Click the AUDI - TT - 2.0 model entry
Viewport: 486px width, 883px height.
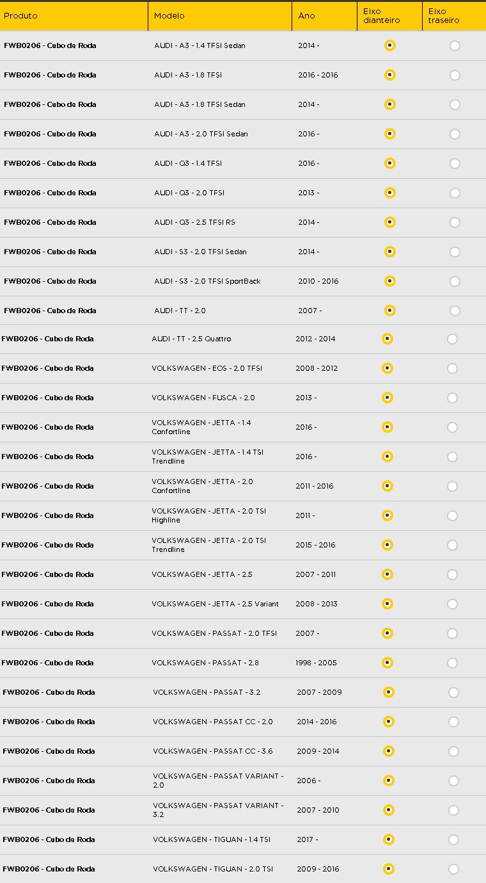pyautogui.click(x=180, y=311)
